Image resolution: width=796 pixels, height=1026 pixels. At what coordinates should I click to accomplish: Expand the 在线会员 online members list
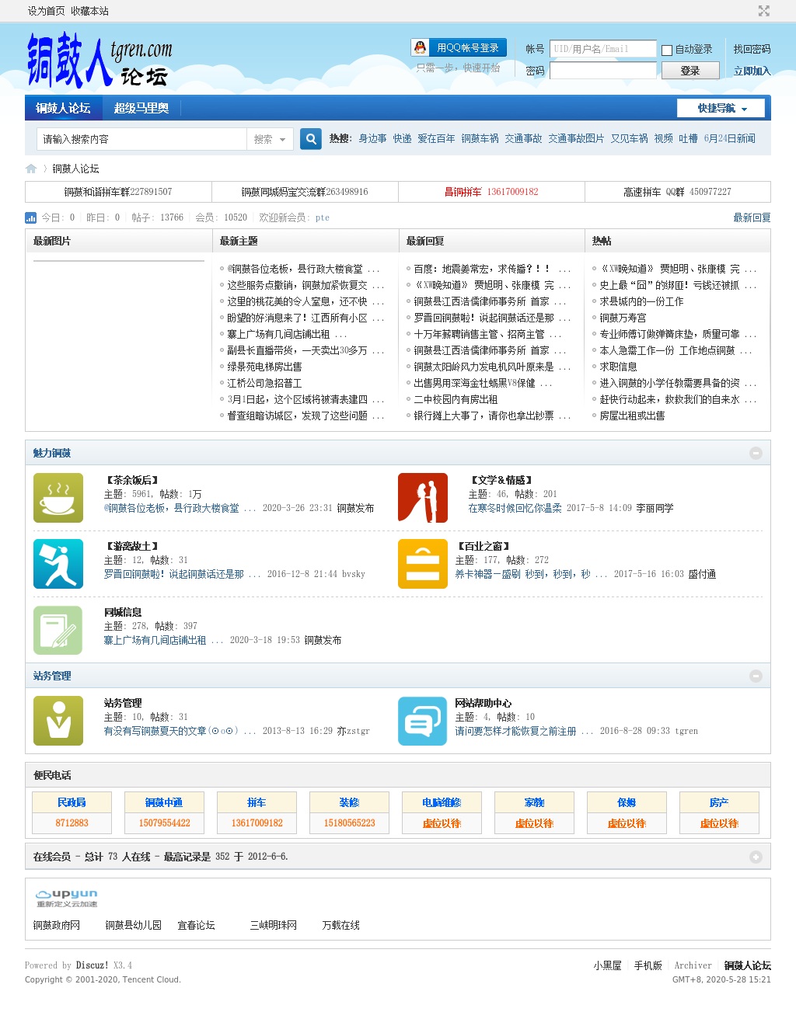pos(756,857)
